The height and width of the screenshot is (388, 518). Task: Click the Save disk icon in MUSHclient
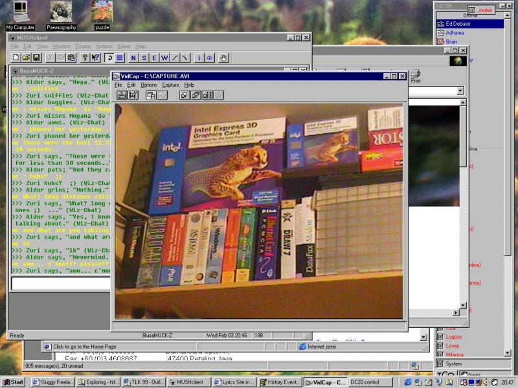click(37, 58)
